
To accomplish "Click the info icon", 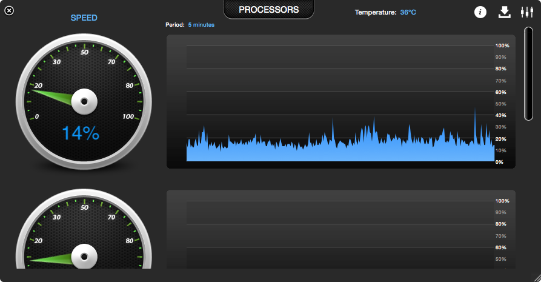I will (x=480, y=12).
